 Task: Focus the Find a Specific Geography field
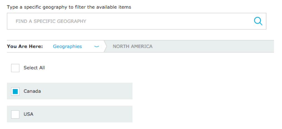[x=136, y=21]
